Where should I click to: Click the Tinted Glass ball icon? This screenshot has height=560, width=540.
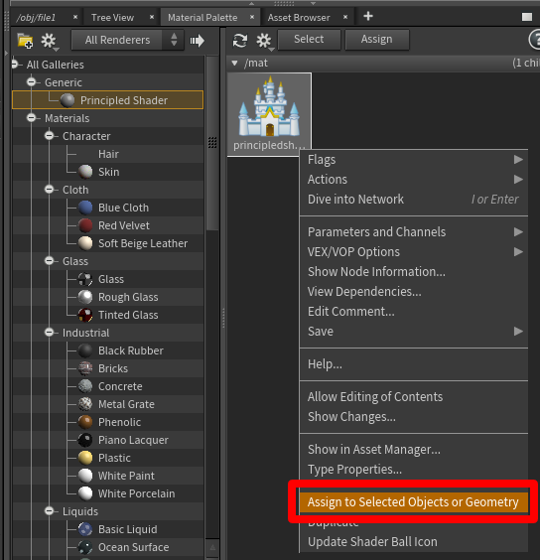click(x=85, y=315)
